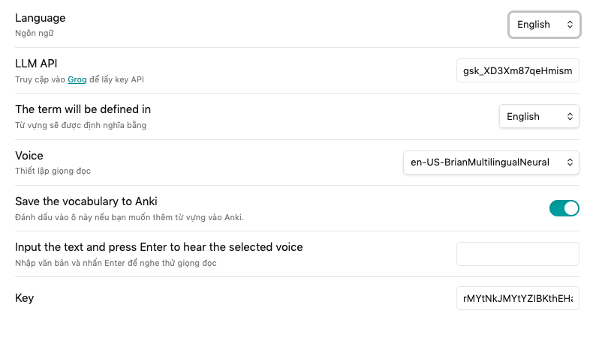Click the "LLM API" setting title

pos(37,64)
